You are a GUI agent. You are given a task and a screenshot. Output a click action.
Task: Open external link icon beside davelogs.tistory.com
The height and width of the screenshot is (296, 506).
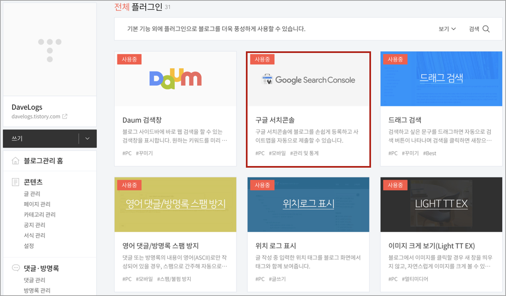(x=64, y=116)
